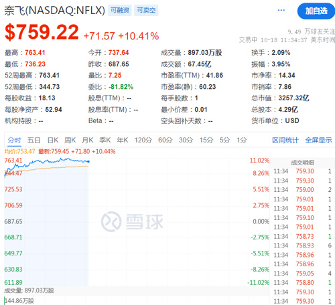
Task: Click the 委比 value -81.82%
Action: pyautogui.click(x=121, y=87)
